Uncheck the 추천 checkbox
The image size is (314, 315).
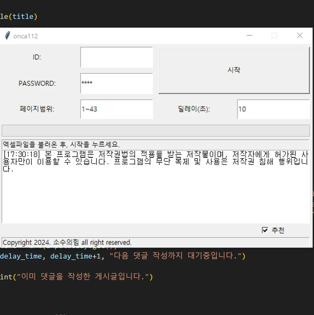(x=265, y=230)
